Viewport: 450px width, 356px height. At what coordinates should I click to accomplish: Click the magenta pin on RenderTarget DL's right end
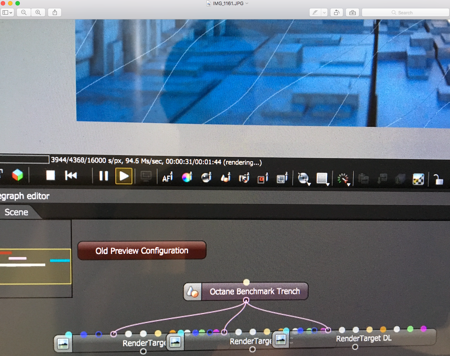click(424, 329)
